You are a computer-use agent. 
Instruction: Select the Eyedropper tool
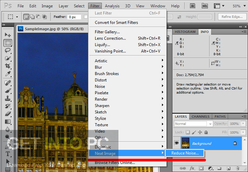click(7, 74)
